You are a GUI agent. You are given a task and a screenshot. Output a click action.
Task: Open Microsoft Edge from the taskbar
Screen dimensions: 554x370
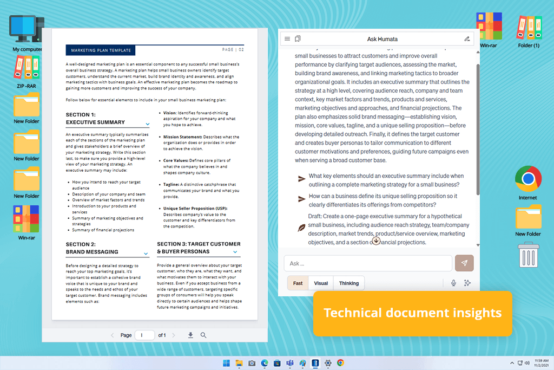point(265,363)
